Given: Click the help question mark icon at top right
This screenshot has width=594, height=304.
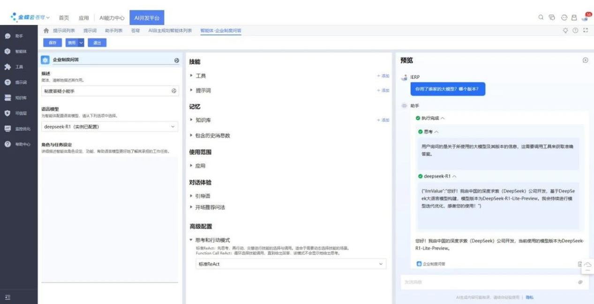Looking at the screenshot, I should 575,30.
